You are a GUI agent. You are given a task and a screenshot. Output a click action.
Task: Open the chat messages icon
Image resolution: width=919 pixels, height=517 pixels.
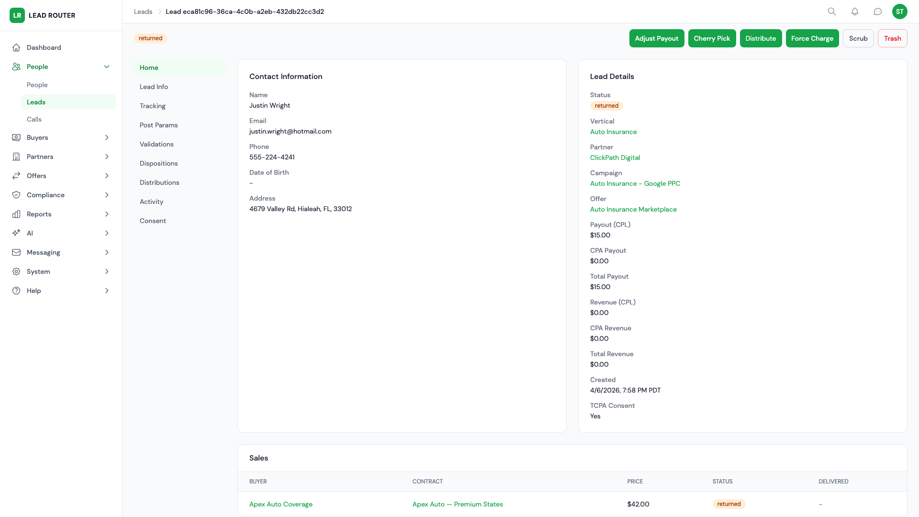(878, 11)
